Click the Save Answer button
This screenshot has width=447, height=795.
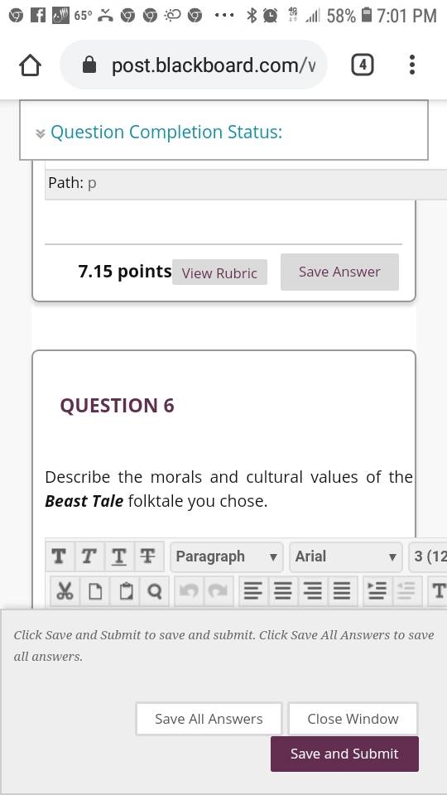[339, 272]
